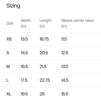Click the Sizing heading
This screenshot has height=103, width=101.
click(x=13, y=6)
